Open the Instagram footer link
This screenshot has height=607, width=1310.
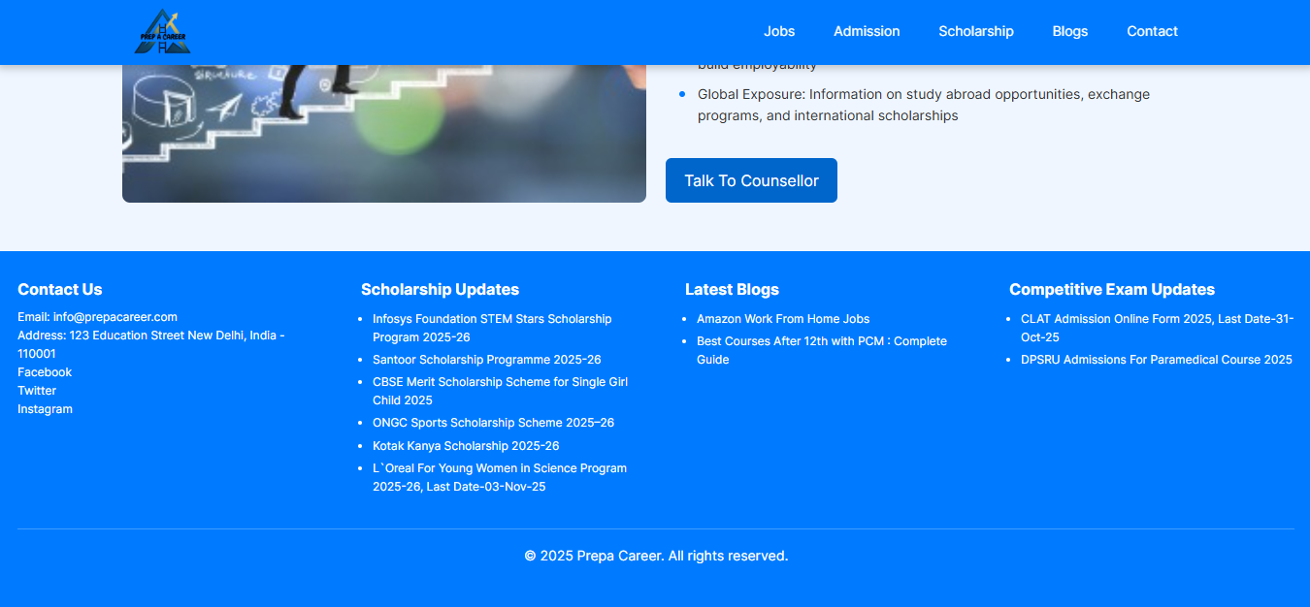pyautogui.click(x=45, y=409)
